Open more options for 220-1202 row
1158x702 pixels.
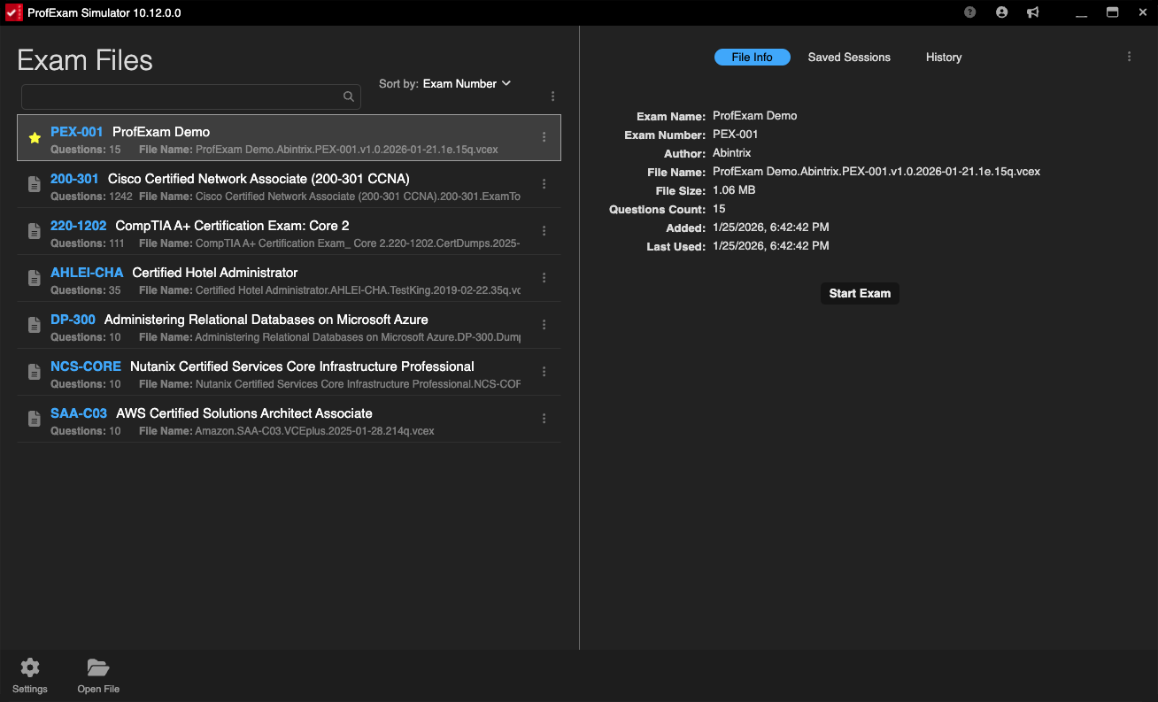[544, 231]
